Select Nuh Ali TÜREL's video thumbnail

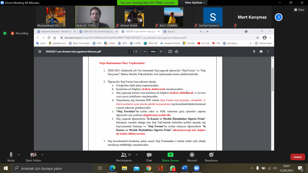tap(95, 17)
